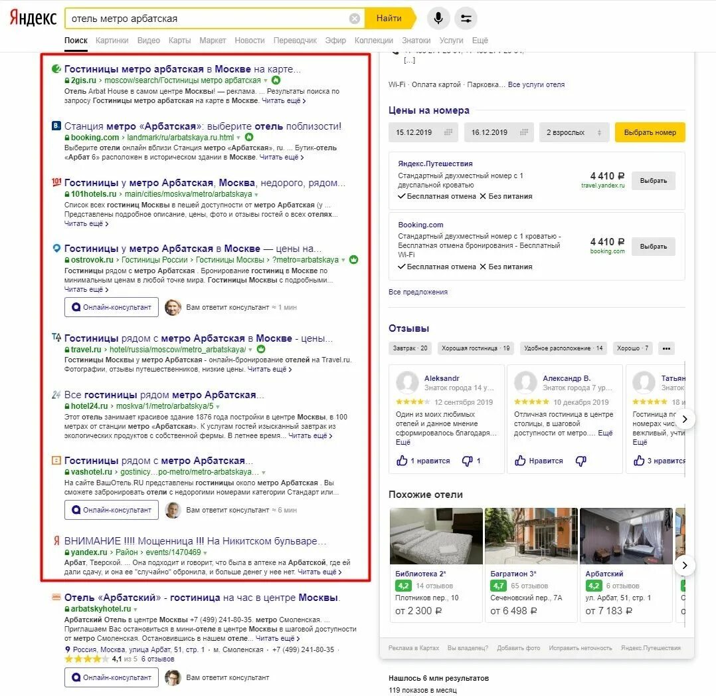This screenshot has height=696, width=716.
Task: Filter reviews by Завтрак · 20 tag
Action: (x=410, y=348)
